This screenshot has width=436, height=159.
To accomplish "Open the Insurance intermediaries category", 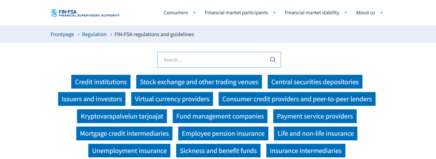I will (x=306, y=150).
